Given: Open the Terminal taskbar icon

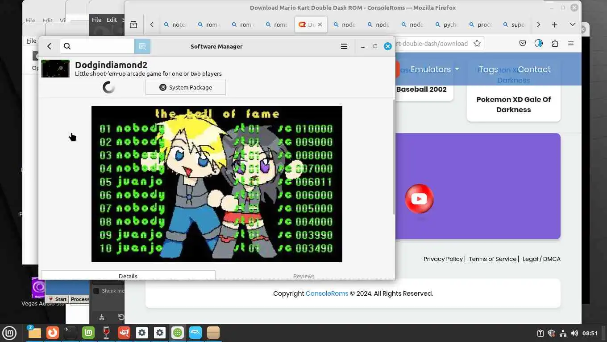Looking at the screenshot, I should click(71, 333).
